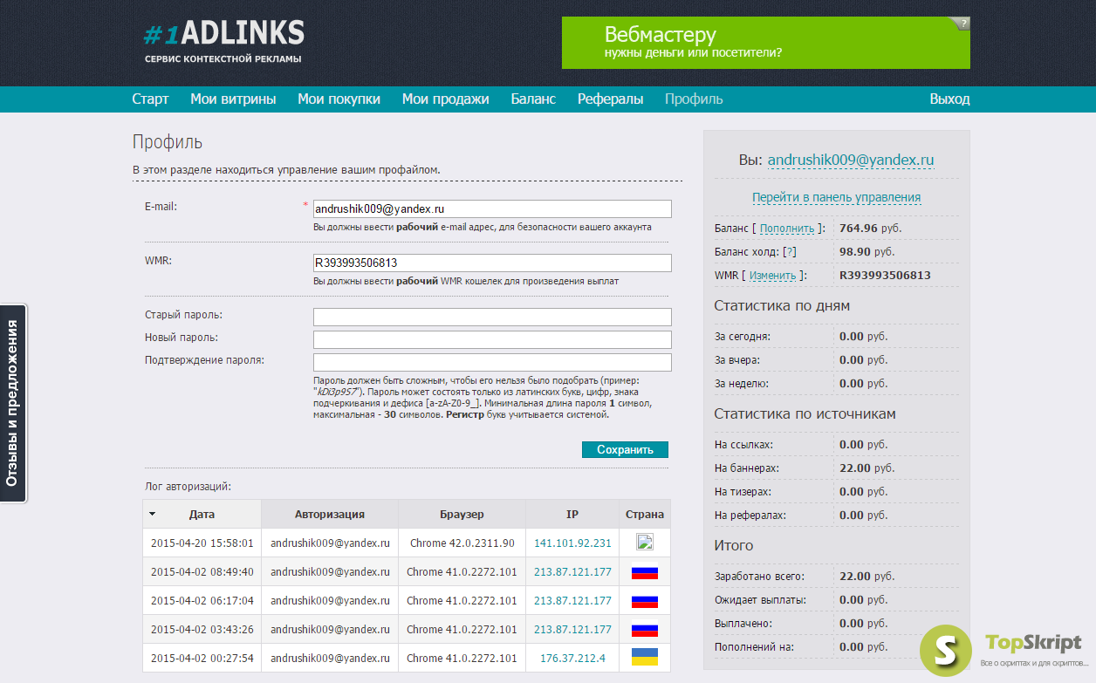Select the Профиль menu item
The height and width of the screenshot is (683, 1096).
pos(694,99)
